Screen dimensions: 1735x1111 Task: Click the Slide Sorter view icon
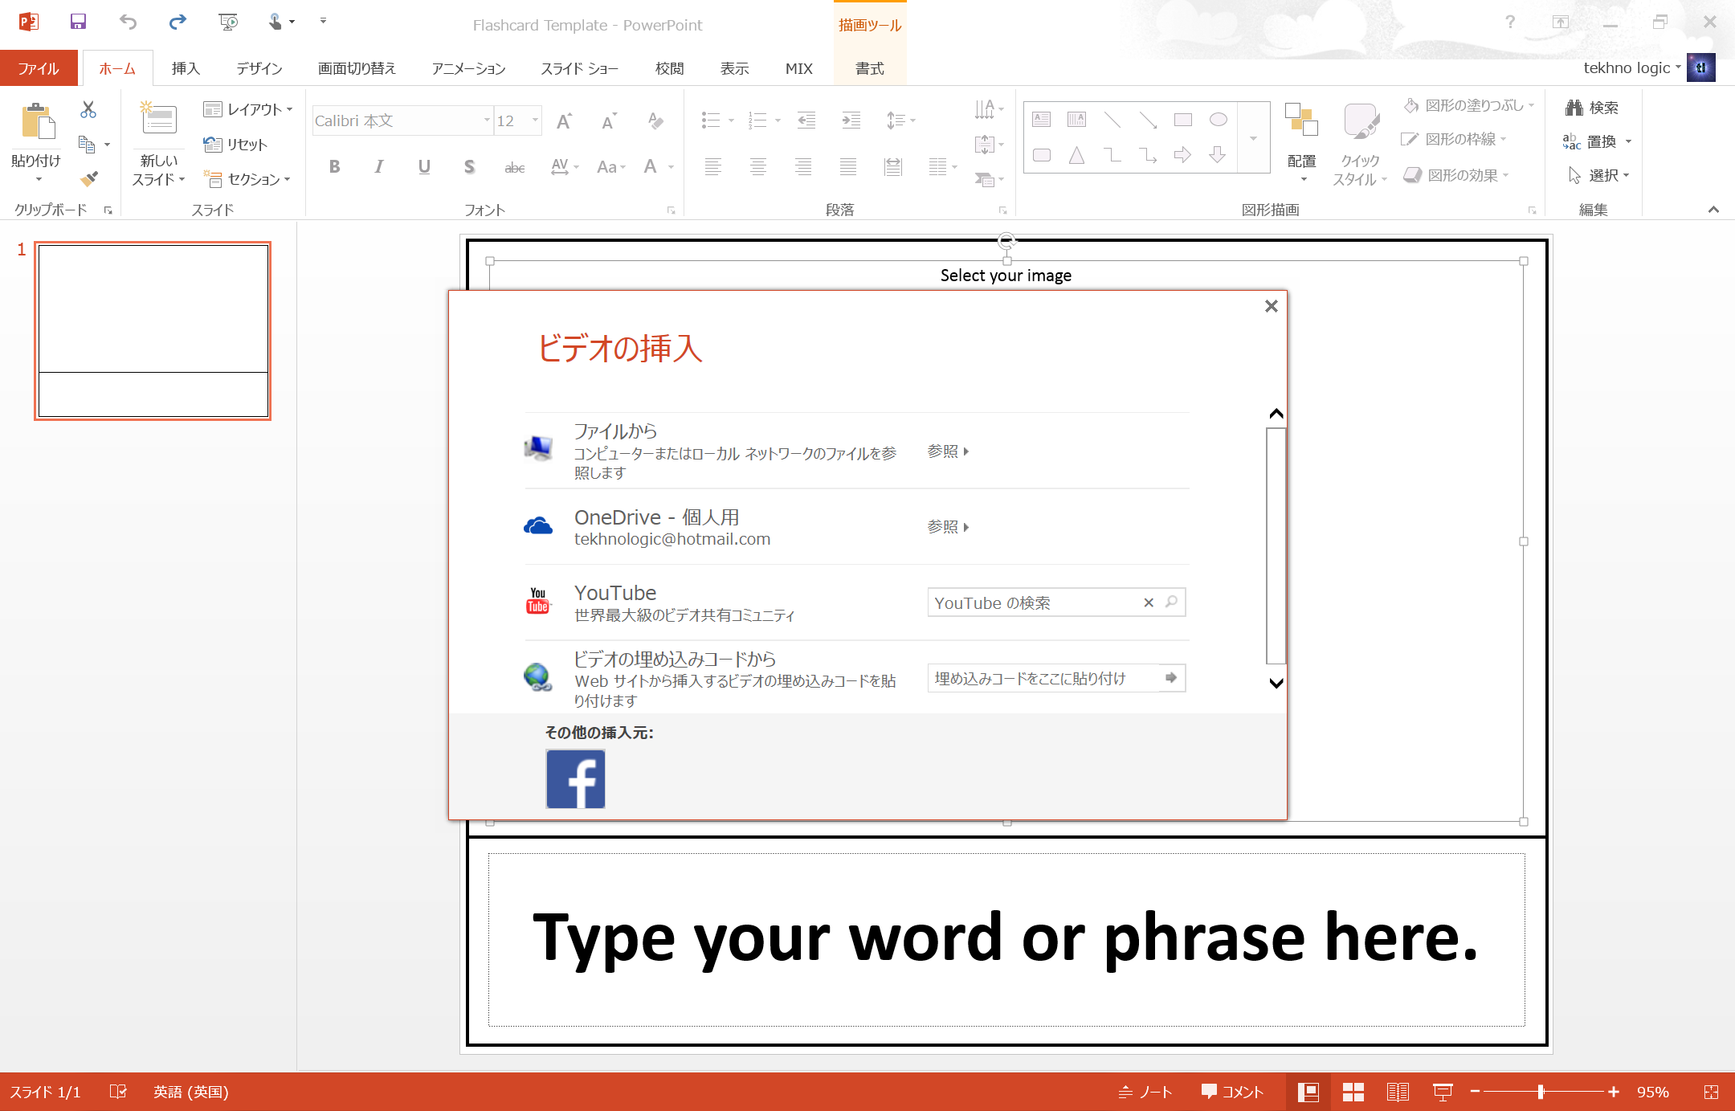(1353, 1092)
